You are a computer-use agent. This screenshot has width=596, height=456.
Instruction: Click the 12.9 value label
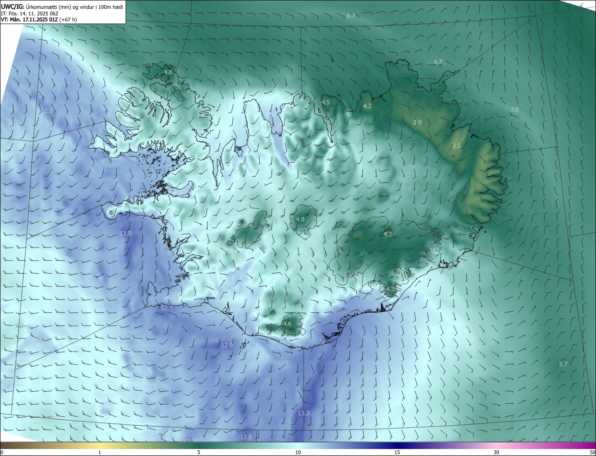(x=227, y=345)
